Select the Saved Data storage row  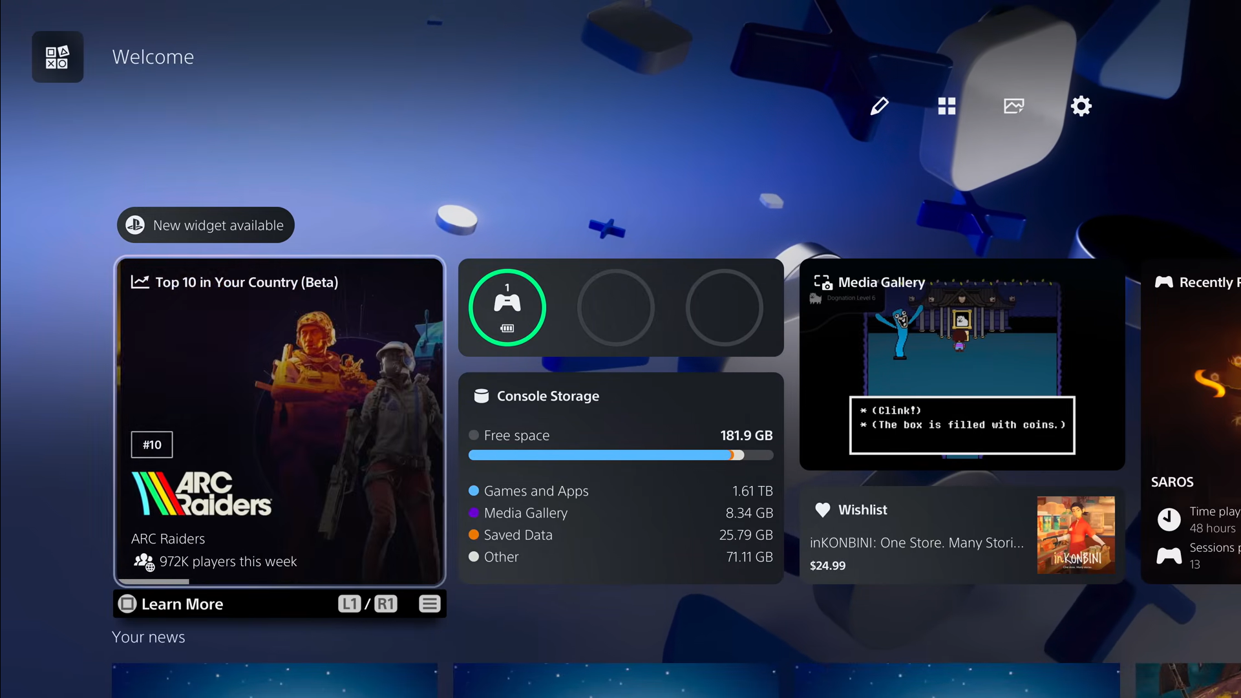620,535
